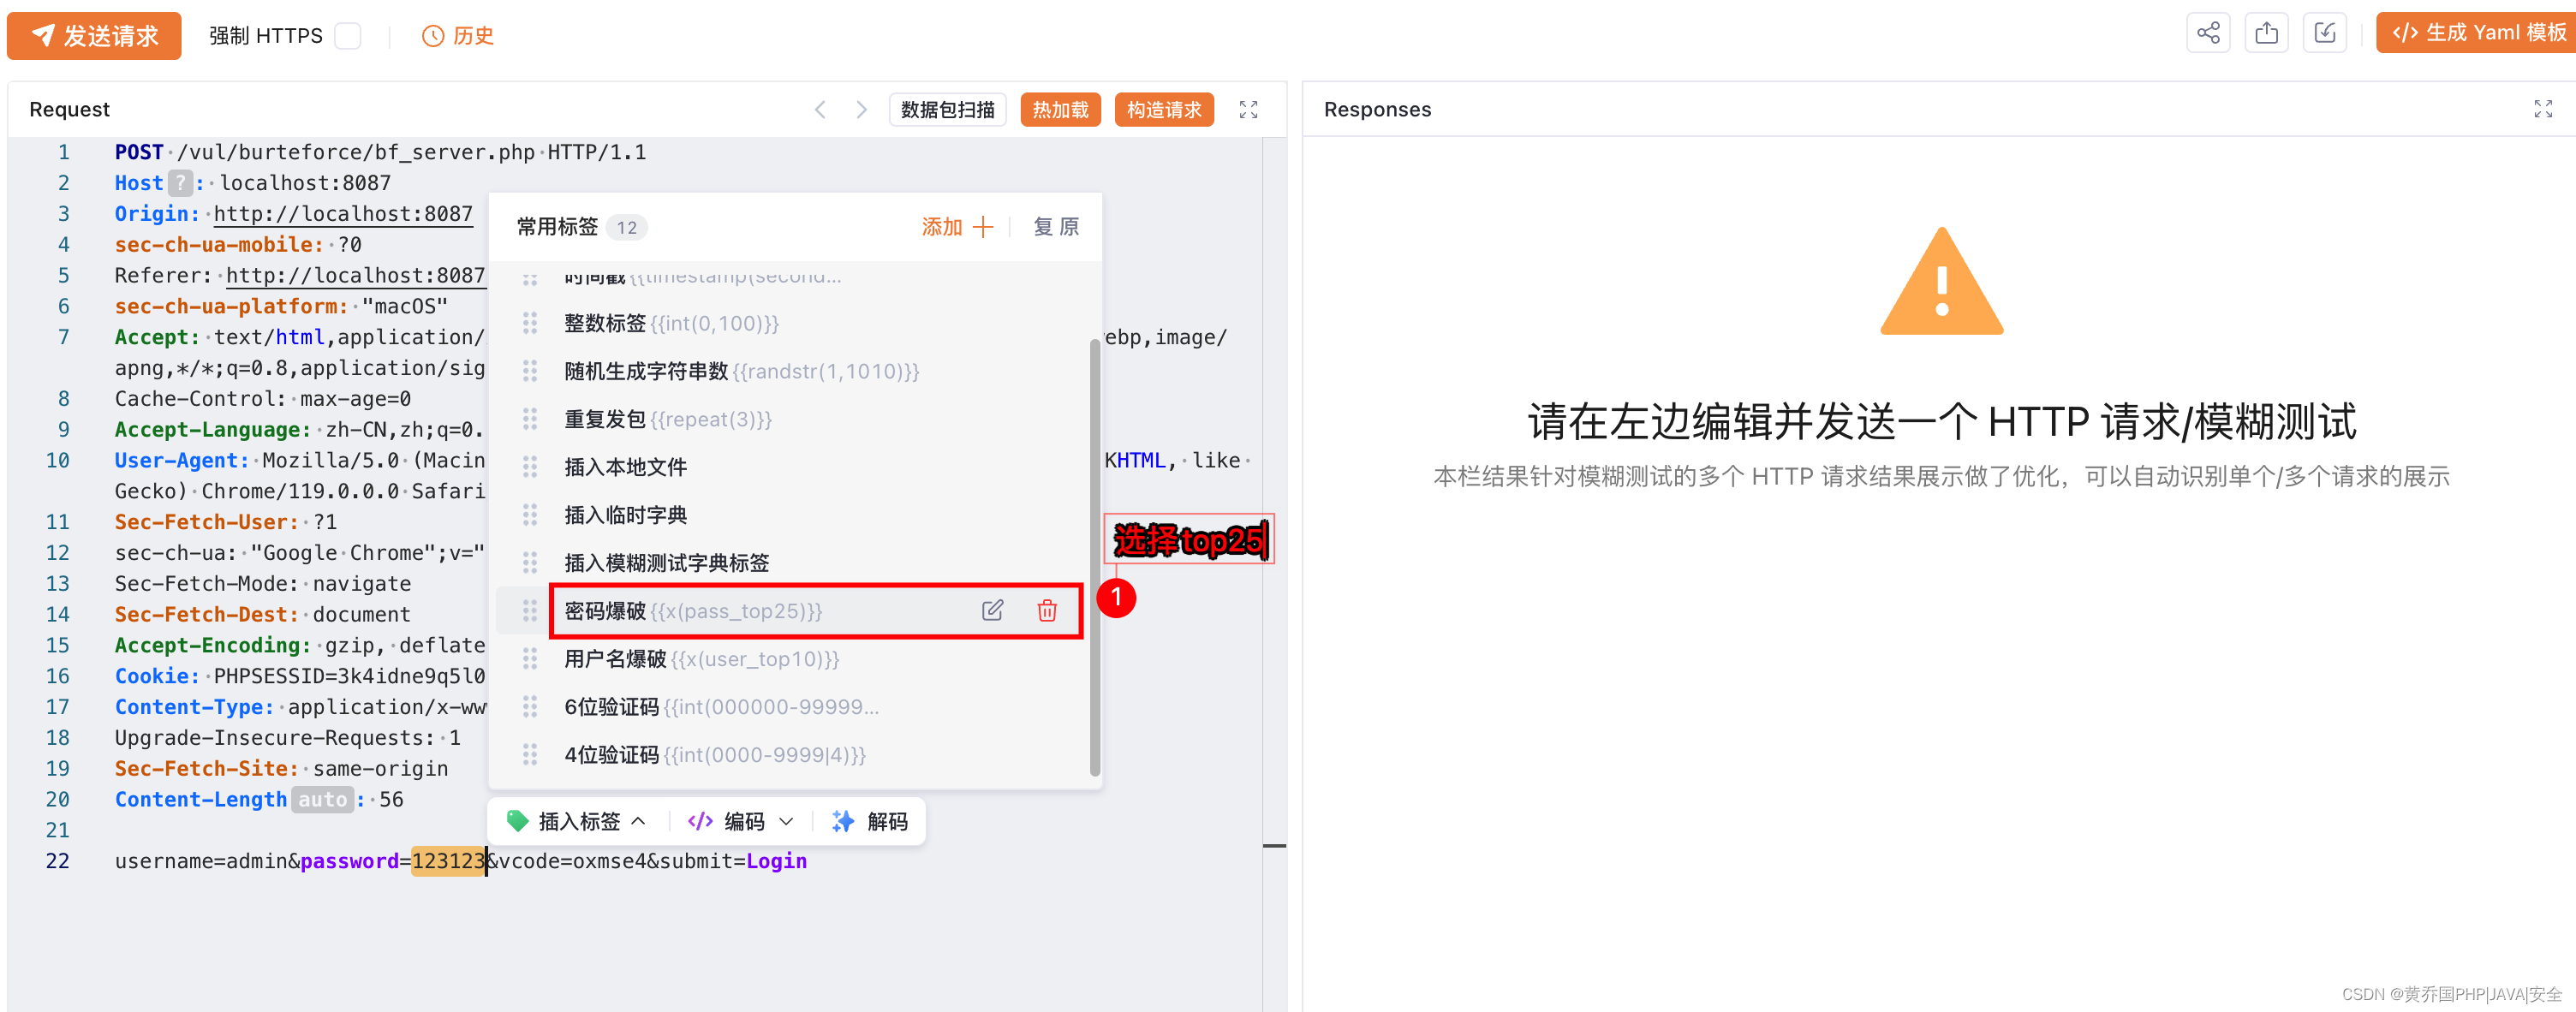
Task: Click the Referer URL on line 5
Action: click(355, 276)
